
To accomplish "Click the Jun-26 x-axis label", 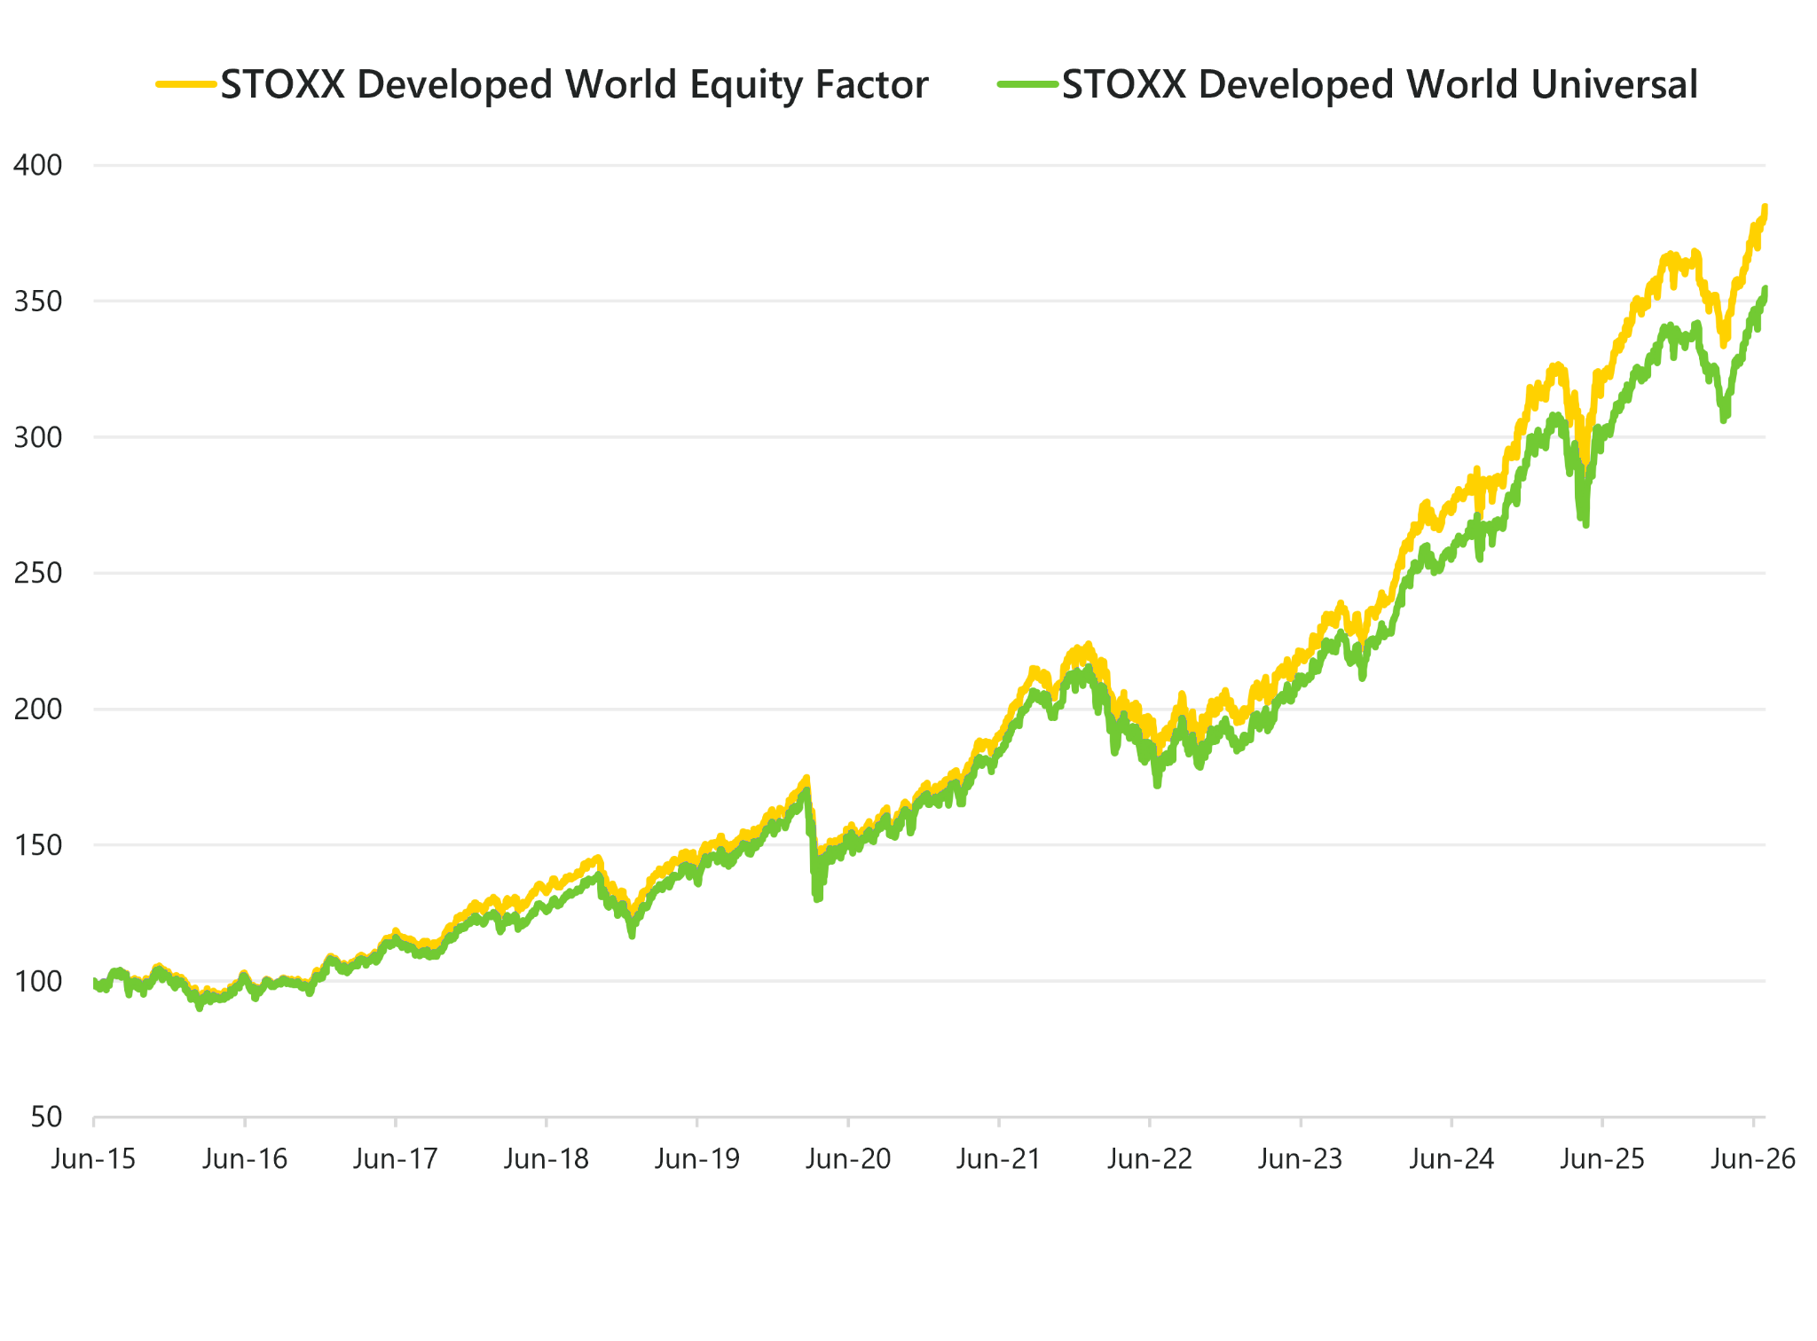I will coord(1753,1159).
